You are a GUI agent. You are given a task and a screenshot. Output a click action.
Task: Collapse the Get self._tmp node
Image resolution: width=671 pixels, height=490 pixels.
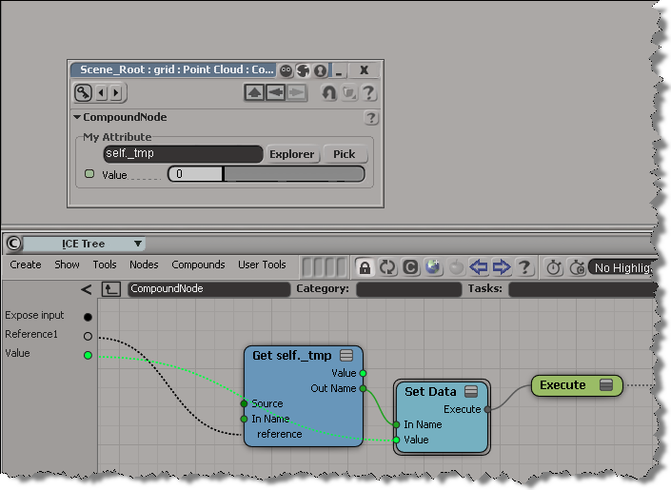click(x=346, y=356)
